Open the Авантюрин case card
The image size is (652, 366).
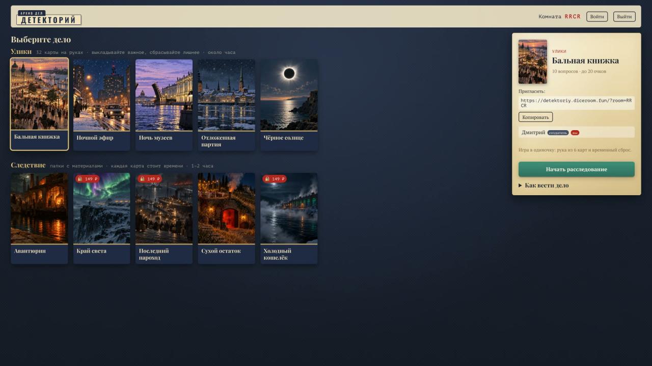pyautogui.click(x=39, y=218)
